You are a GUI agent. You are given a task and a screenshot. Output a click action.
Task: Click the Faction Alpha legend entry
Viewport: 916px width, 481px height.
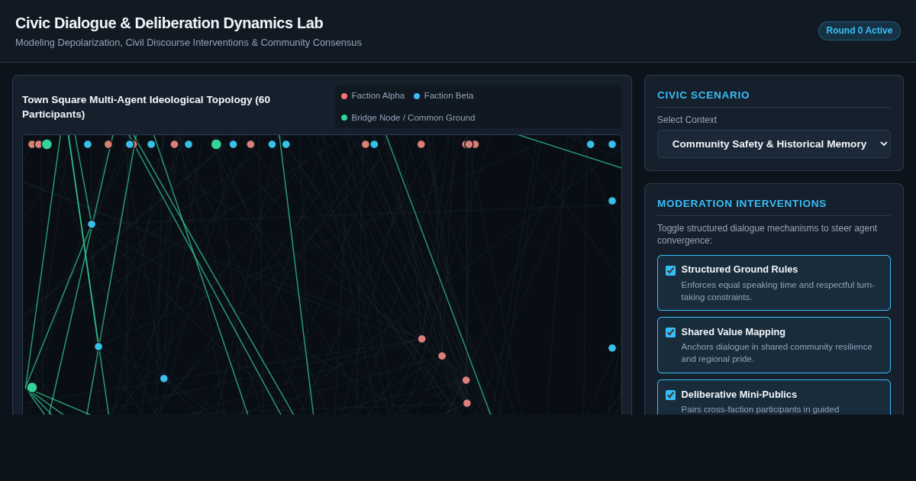373,95
